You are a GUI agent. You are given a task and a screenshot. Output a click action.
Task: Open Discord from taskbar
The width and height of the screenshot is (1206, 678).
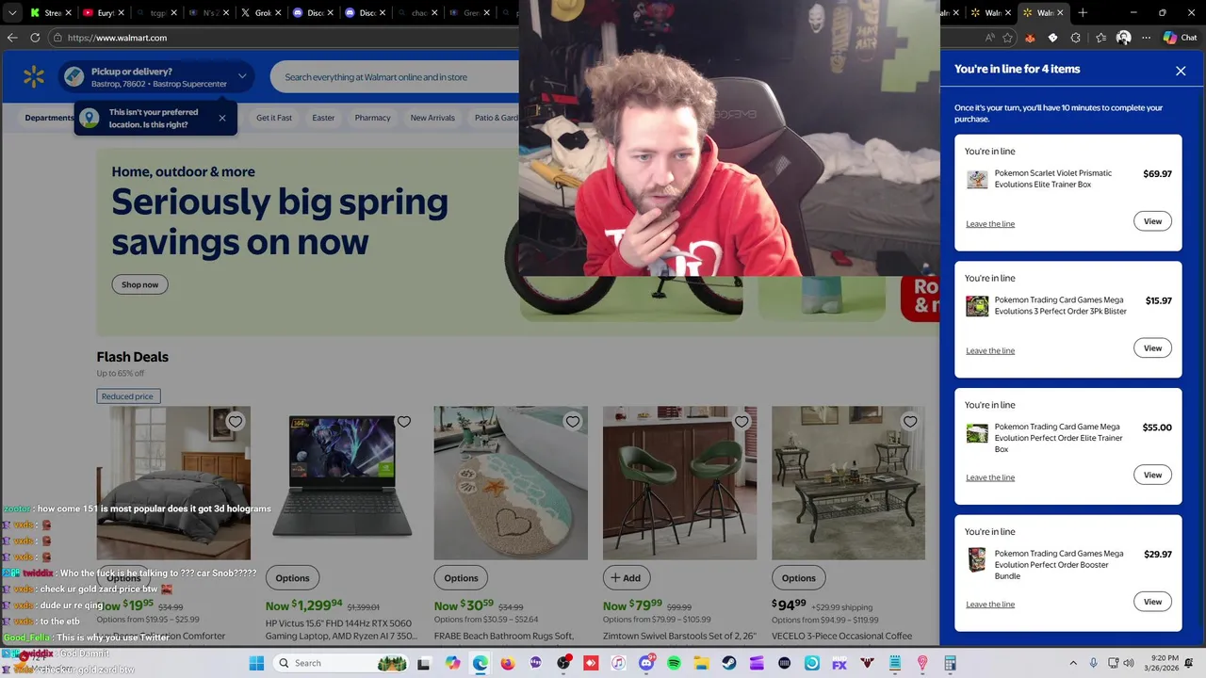point(646,663)
